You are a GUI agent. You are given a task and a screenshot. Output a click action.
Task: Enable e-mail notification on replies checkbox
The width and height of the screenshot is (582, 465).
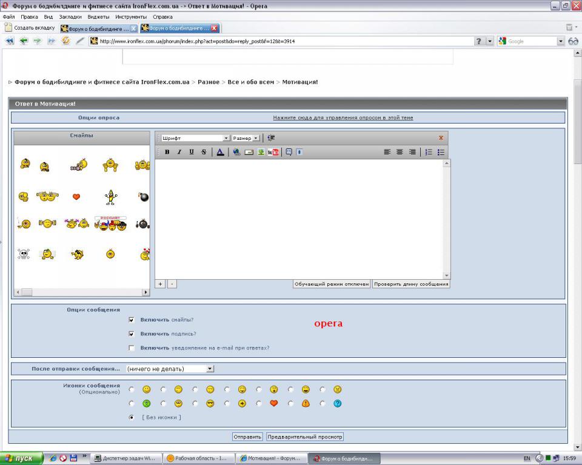132,348
